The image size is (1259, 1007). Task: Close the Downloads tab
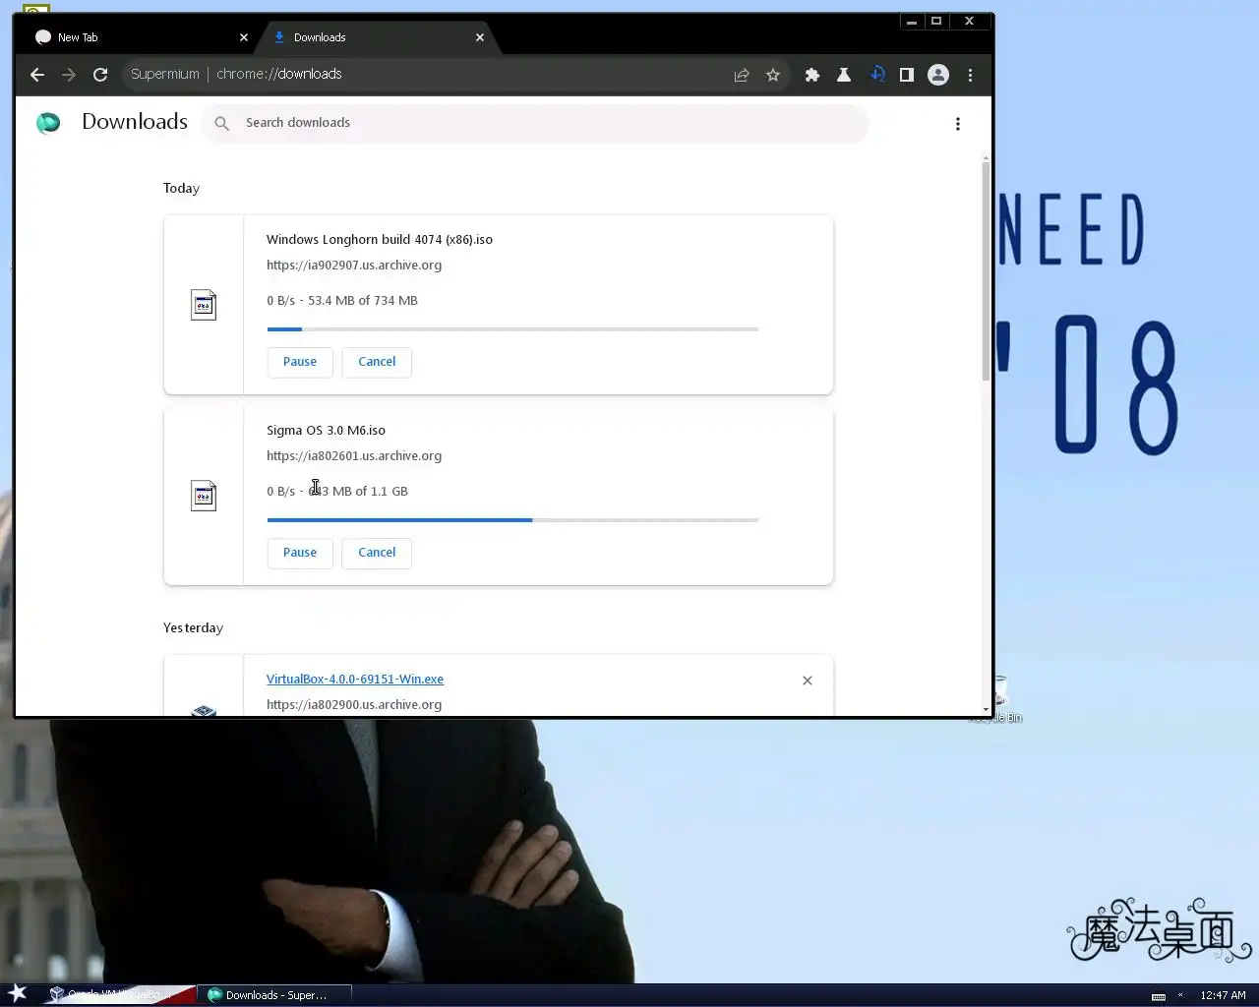(480, 37)
